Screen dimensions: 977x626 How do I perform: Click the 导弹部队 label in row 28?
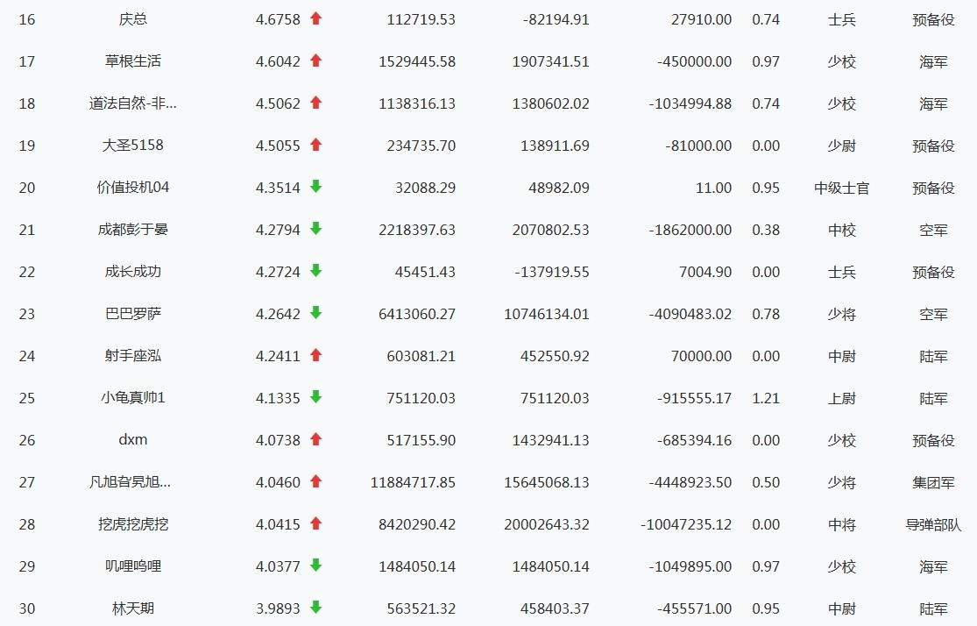[933, 524]
